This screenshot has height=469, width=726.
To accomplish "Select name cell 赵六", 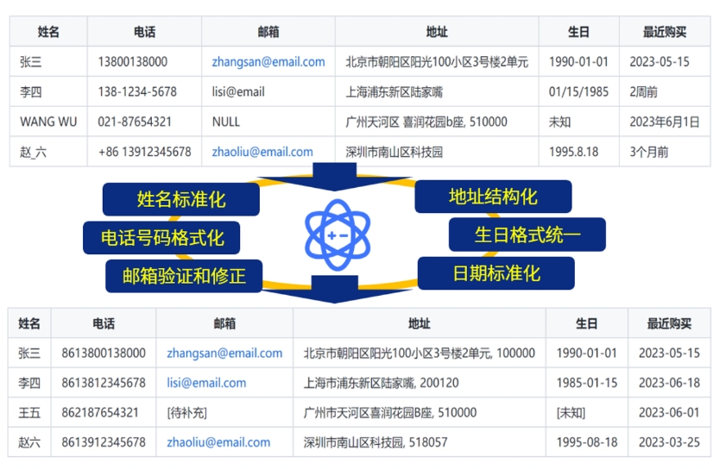I will click(x=29, y=442).
